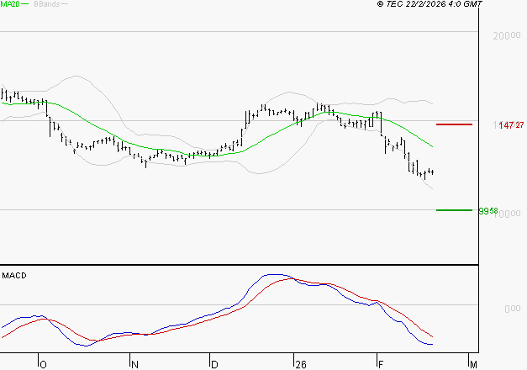The width and height of the screenshot is (527, 370).
Task: Select the 26 year axis marker
Action: click(x=301, y=365)
